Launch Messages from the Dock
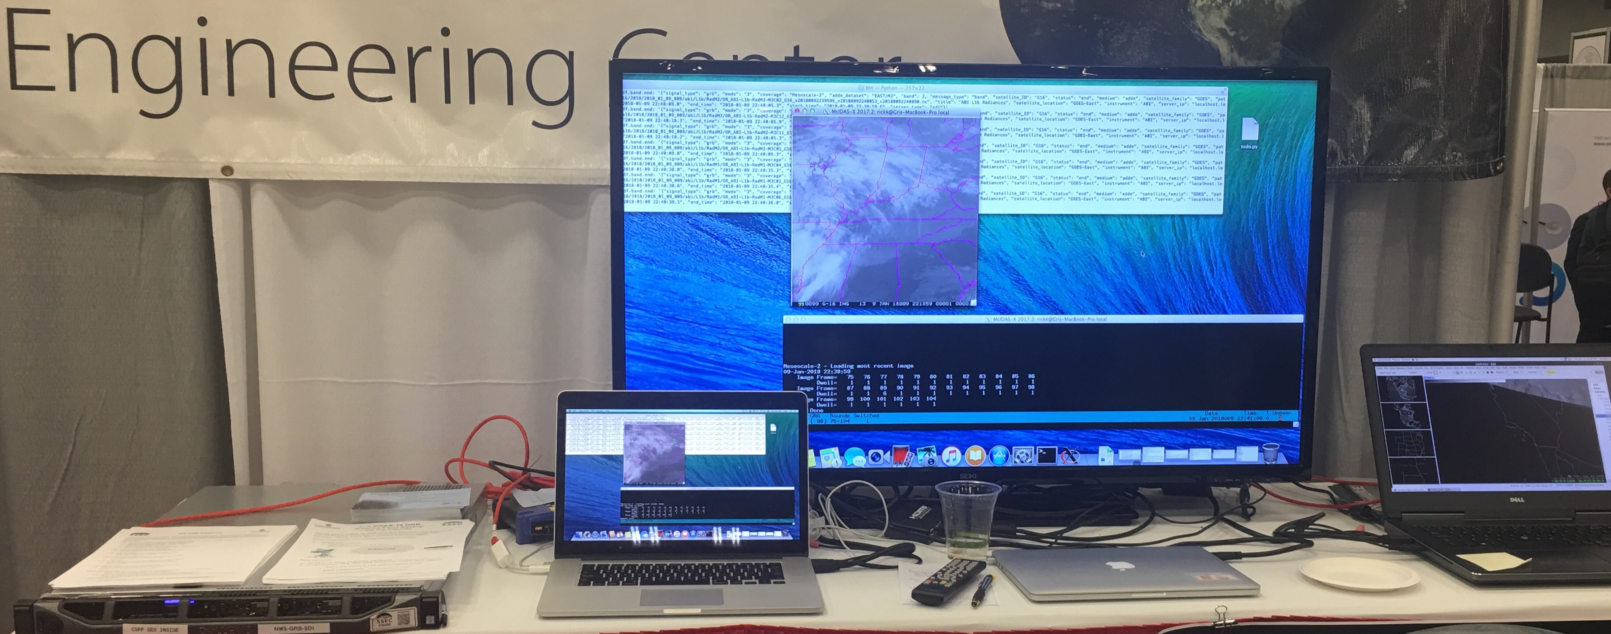 [x=855, y=457]
